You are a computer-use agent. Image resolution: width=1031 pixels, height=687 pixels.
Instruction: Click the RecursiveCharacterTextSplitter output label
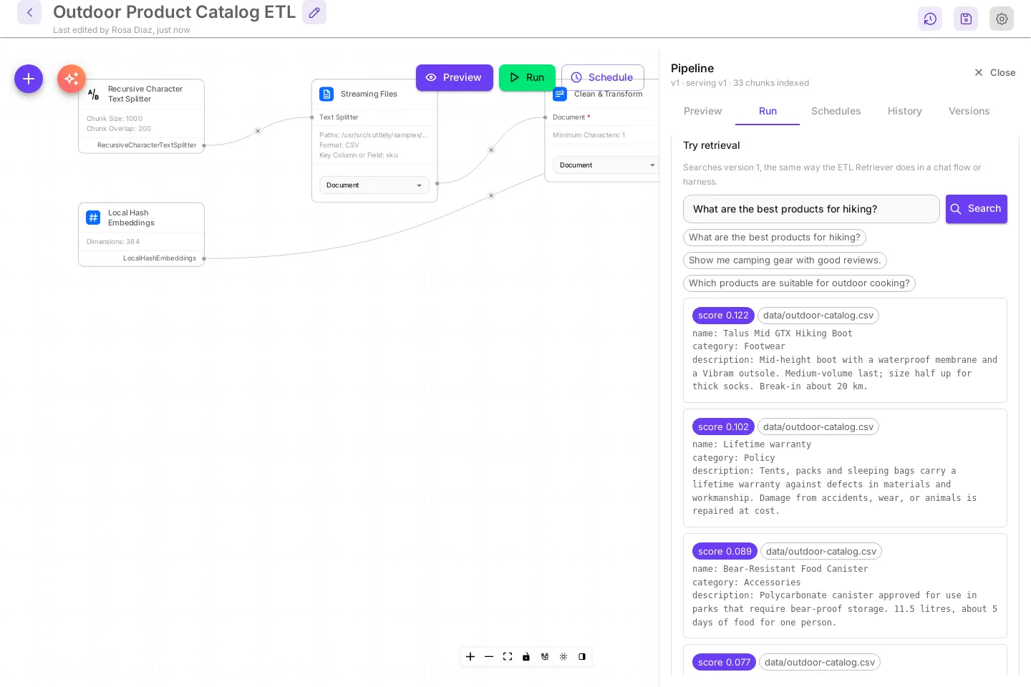(147, 145)
